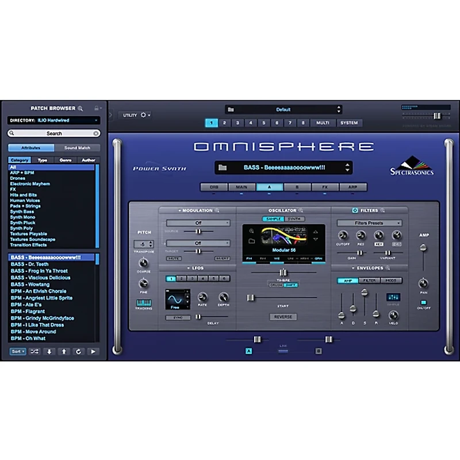This screenshot has height=460, width=460.
Task: Select the ARP tab in the page strip
Action: click(354, 187)
